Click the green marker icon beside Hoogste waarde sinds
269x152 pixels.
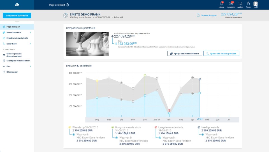[x=113, y=127]
